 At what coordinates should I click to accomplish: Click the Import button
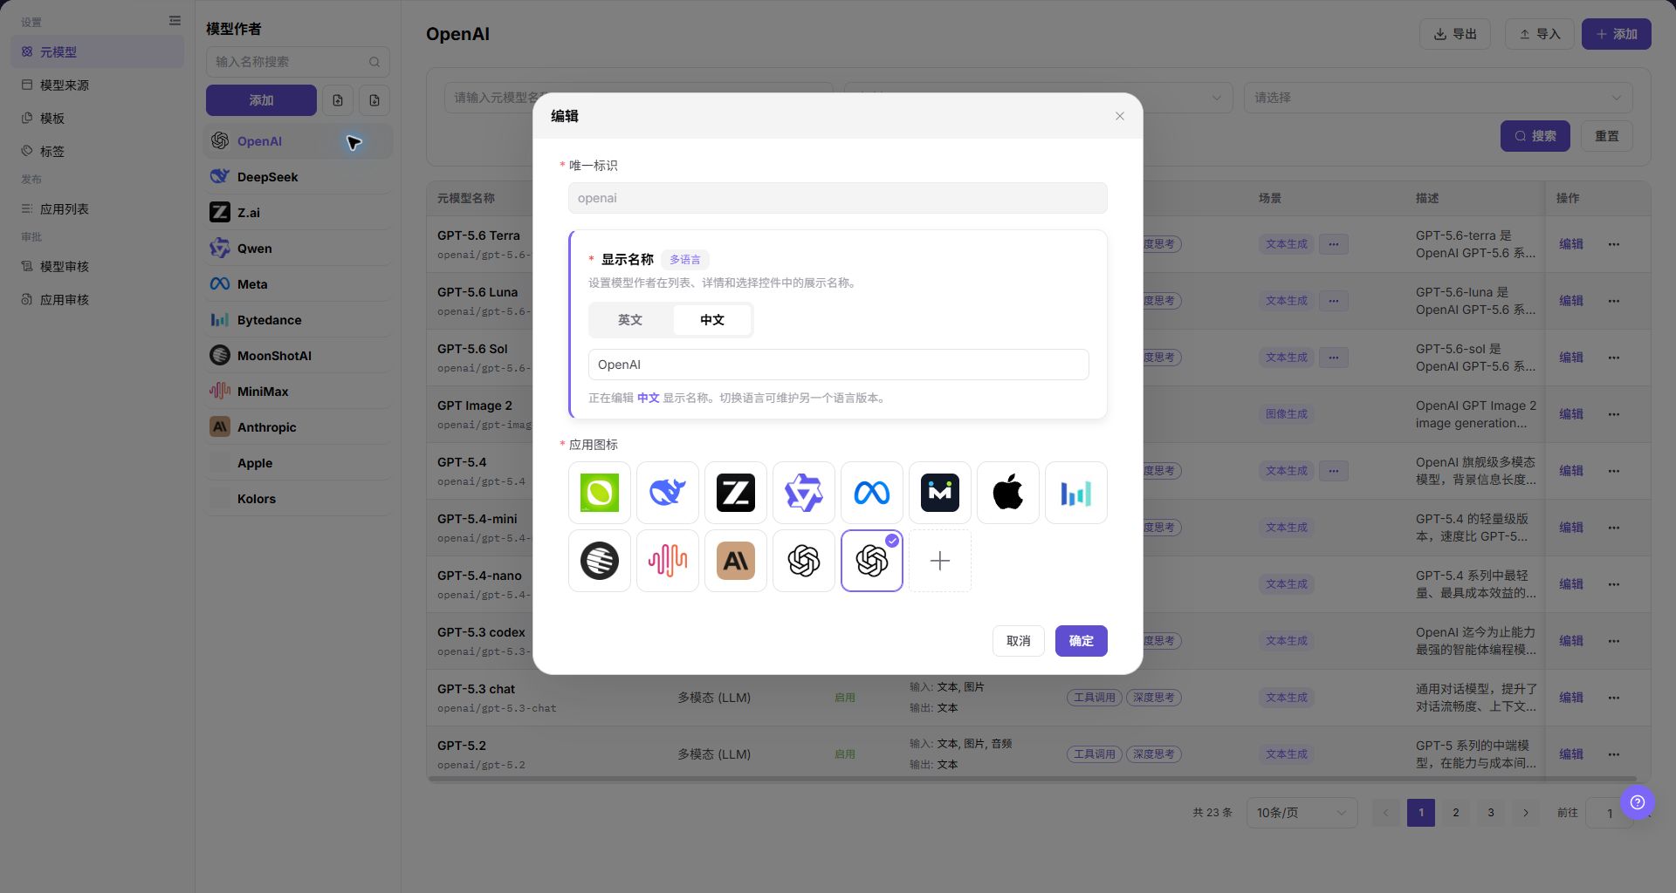tap(1539, 34)
